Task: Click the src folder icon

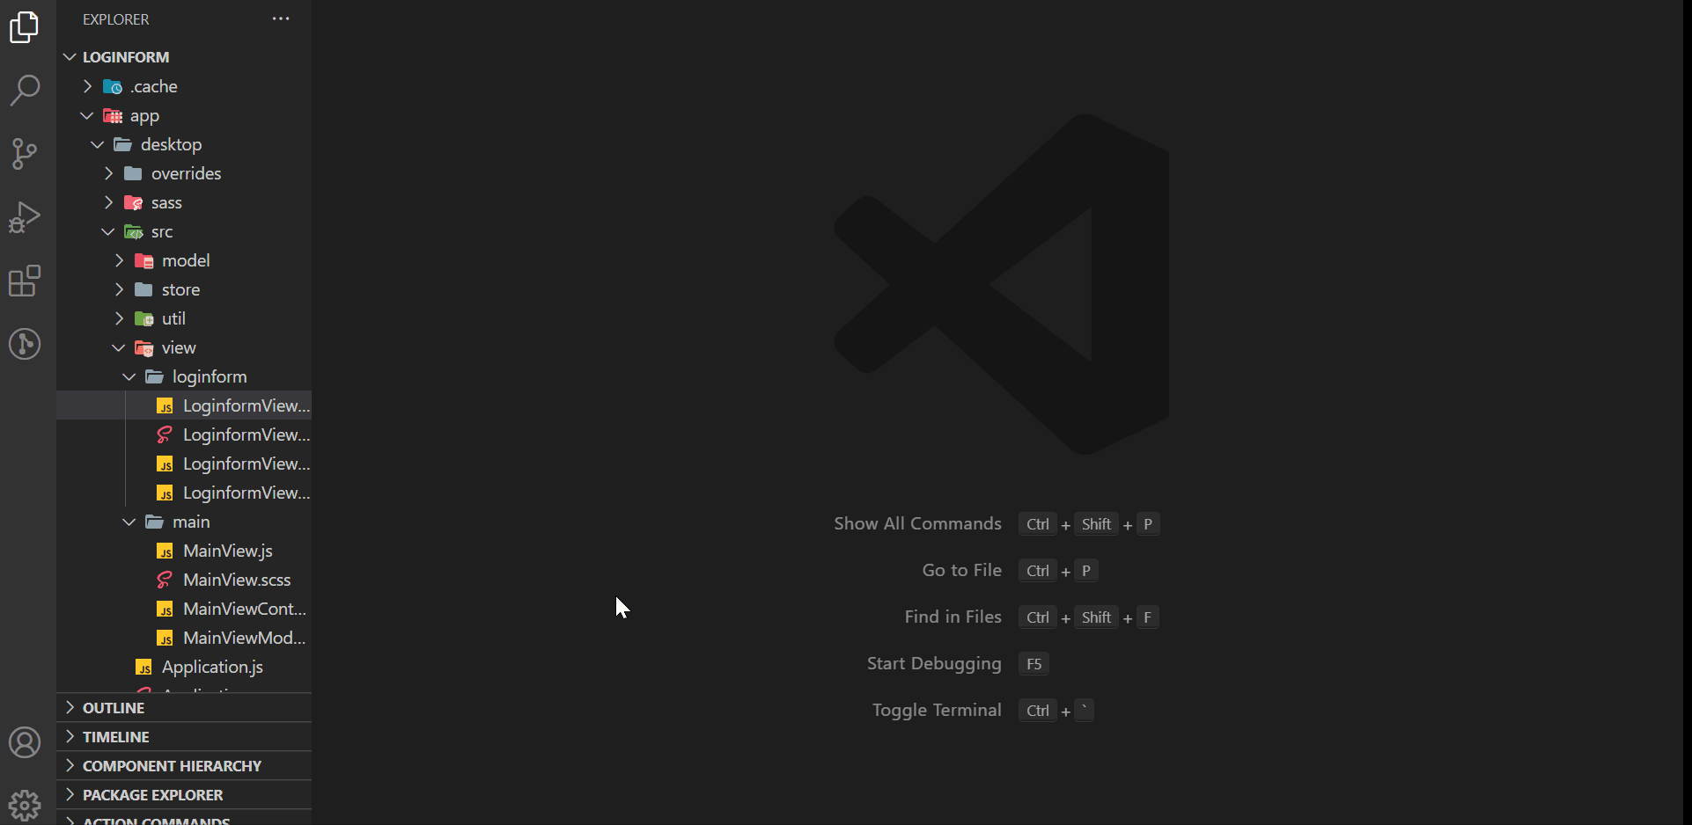Action: [x=134, y=231]
